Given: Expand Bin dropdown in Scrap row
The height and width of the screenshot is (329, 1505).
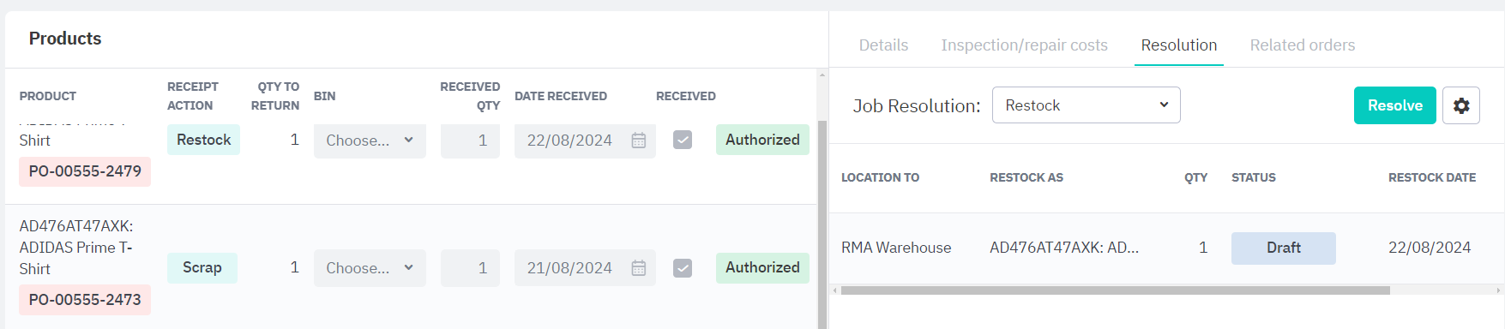Looking at the screenshot, I should [x=370, y=268].
